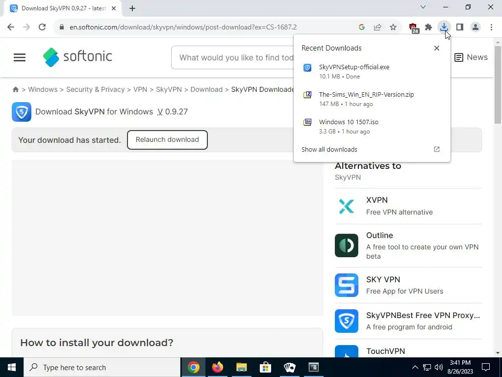Viewport: 502px width, 377px height.
Task: Bookmark this page with the star icon
Action: pyautogui.click(x=393, y=27)
